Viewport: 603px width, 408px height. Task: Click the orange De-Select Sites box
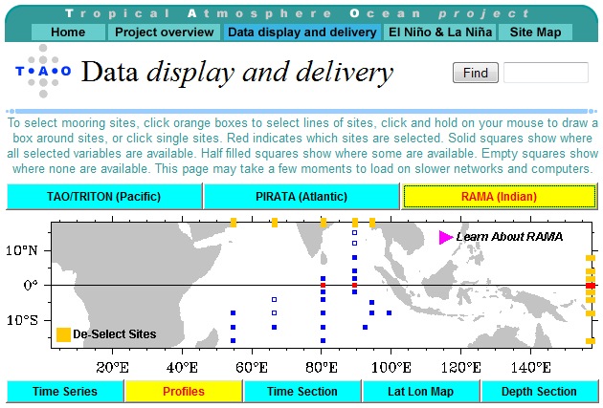63,334
